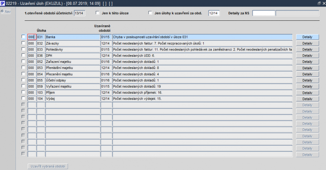The image size is (326, 170).
Task: Click message 'Počet neodeslaných dokladů: 19'
Action: pyautogui.click(x=202, y=86)
